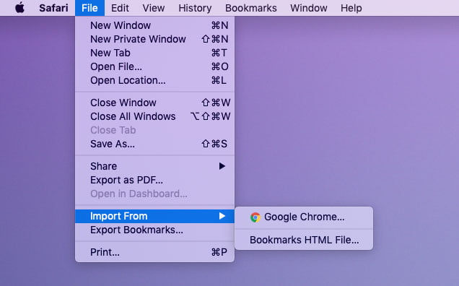Choose Export as PDF…

click(x=155, y=181)
